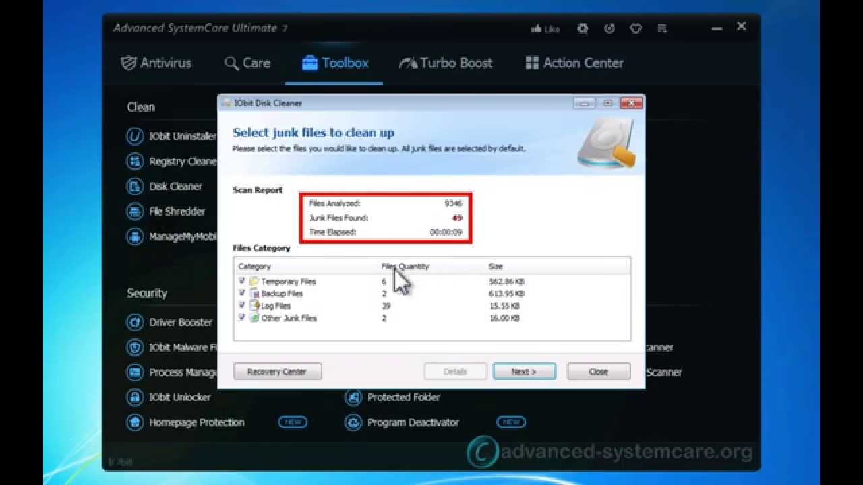Click the 16.00 KB size value
The height and width of the screenshot is (485, 863).
click(504, 318)
